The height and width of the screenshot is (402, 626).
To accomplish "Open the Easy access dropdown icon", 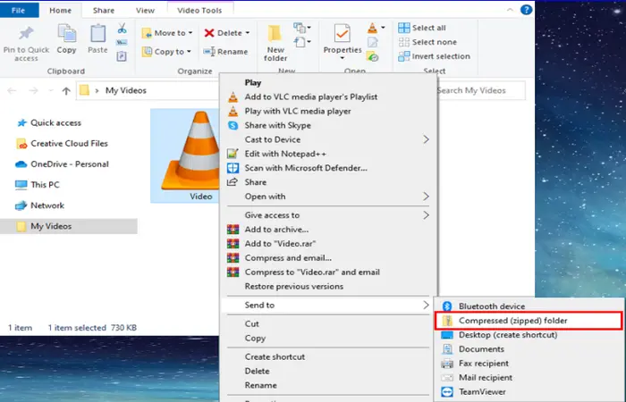I will point(302,42).
